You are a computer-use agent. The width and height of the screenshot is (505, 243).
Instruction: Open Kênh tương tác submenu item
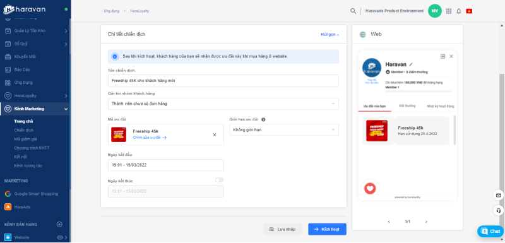tap(28, 166)
